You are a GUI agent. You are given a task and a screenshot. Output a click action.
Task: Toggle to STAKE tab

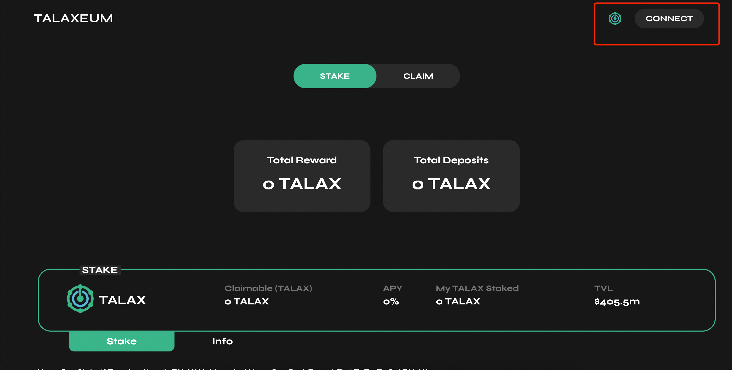point(334,76)
